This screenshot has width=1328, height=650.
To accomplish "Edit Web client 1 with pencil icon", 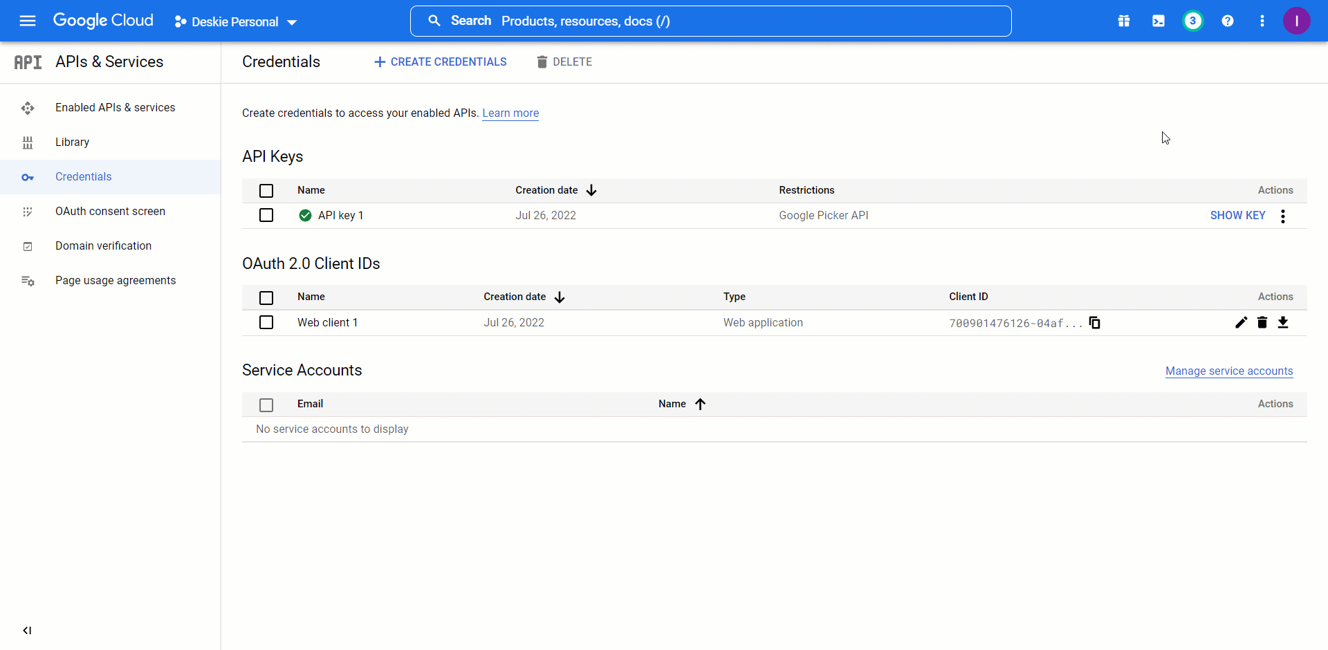I will (x=1242, y=322).
